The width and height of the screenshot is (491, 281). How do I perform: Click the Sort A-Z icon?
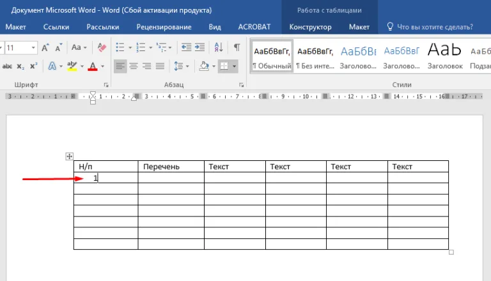(219, 47)
